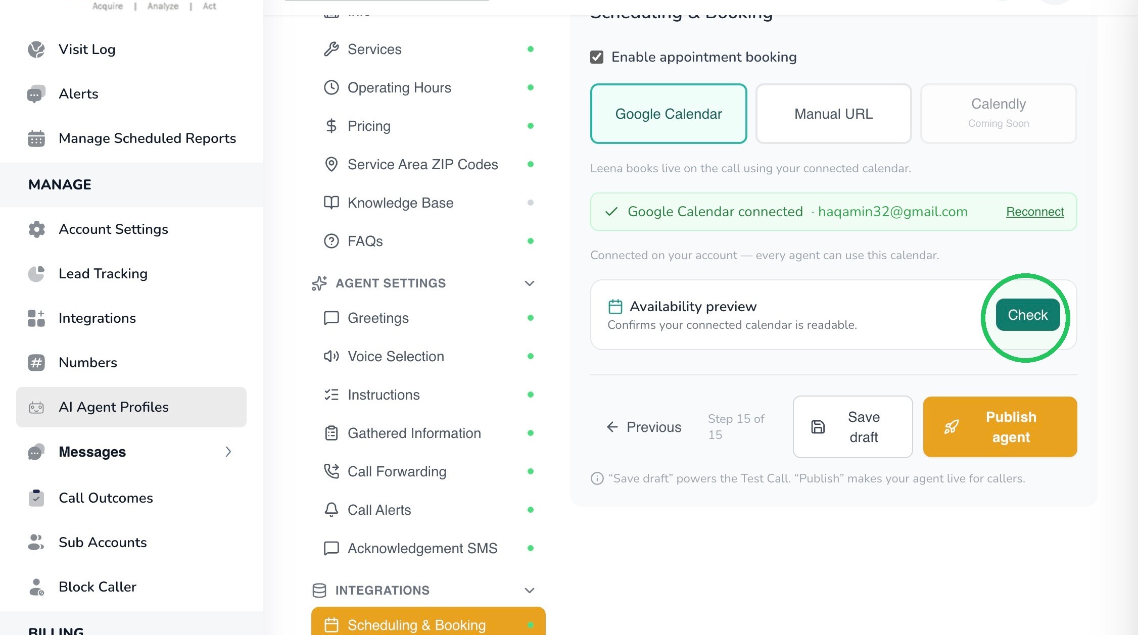Open AI Agent Profiles menu item
This screenshot has height=635, width=1138.
click(131, 407)
